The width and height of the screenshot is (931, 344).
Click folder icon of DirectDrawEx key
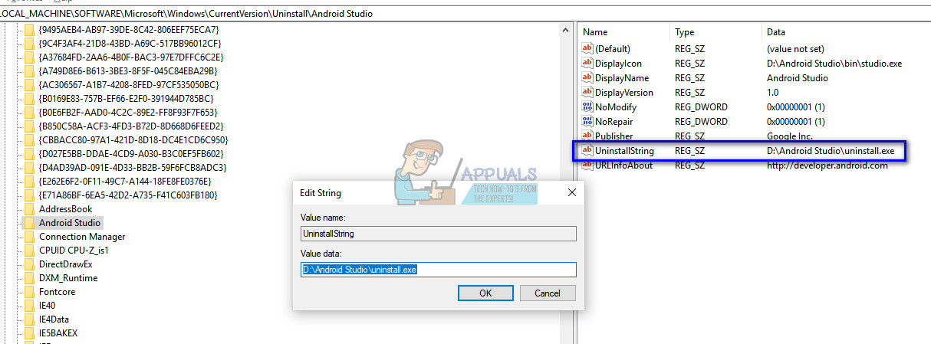pyautogui.click(x=30, y=264)
